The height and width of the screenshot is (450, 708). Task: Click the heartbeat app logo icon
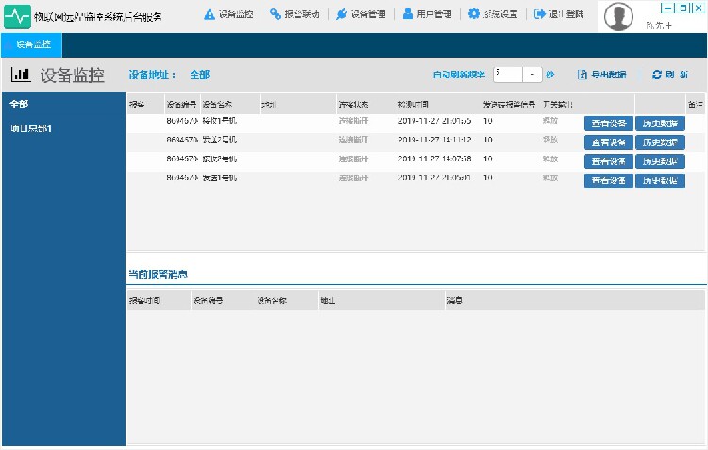coord(18,16)
